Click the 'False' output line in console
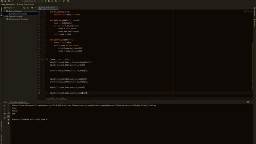 coord(15,111)
